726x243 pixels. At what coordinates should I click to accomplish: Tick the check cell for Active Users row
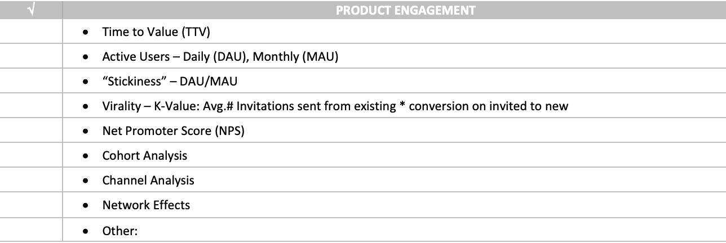(31, 57)
